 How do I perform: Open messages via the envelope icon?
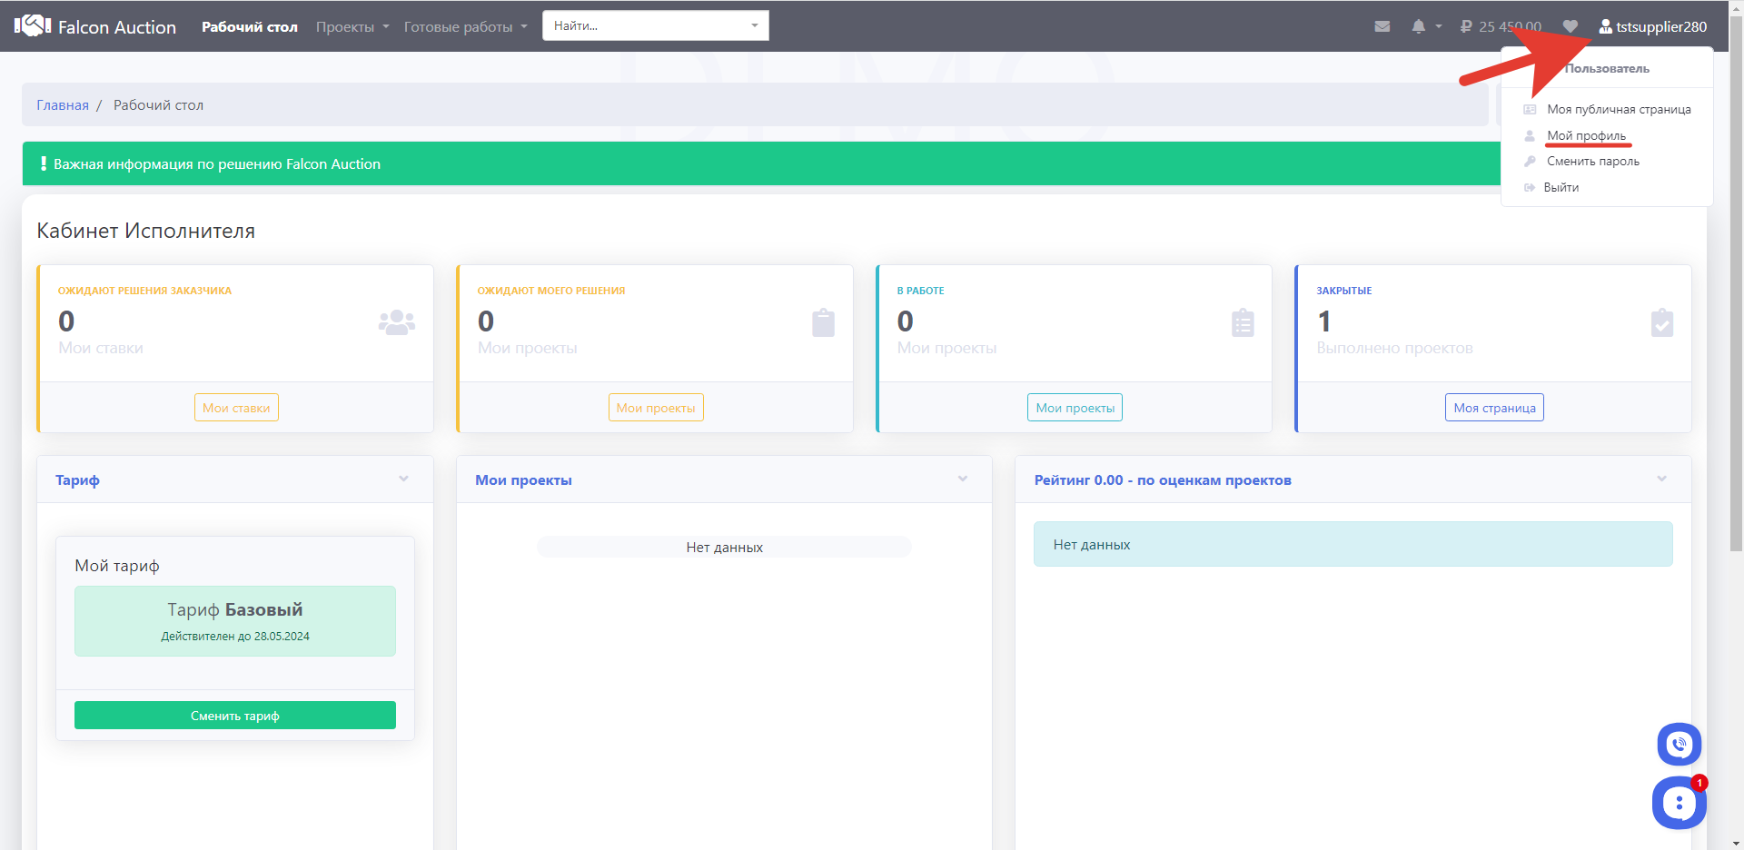1382,26
